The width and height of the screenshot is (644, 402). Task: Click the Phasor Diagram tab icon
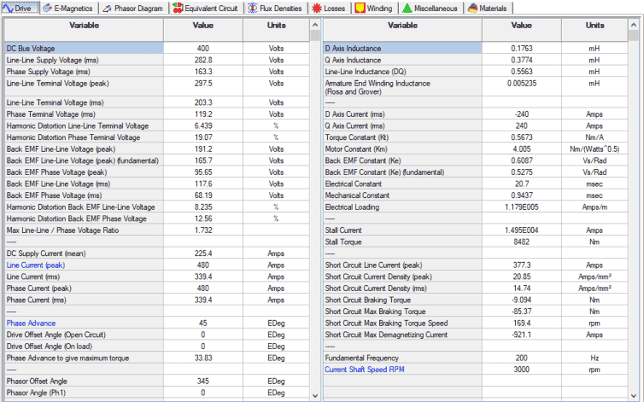107,9
